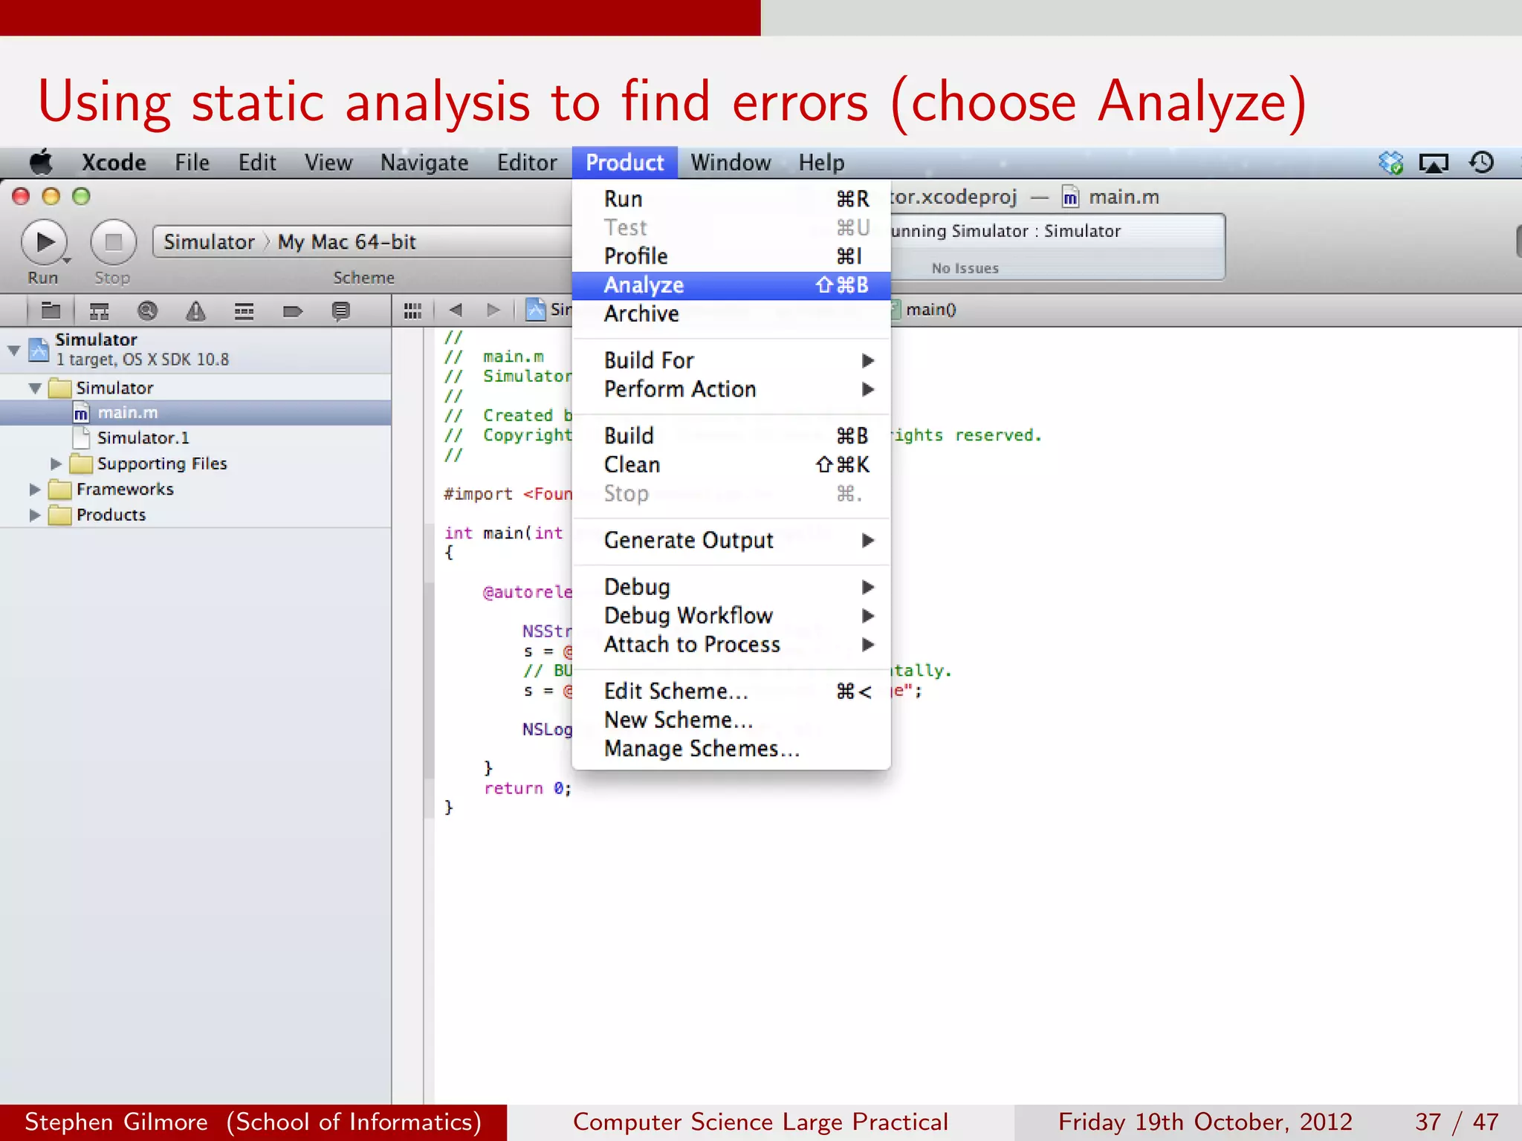
Task: Expand the Products folder
Action: click(34, 515)
